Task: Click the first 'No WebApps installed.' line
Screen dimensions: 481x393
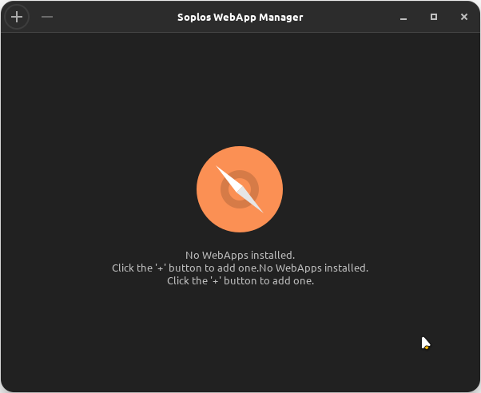Action: (240, 256)
